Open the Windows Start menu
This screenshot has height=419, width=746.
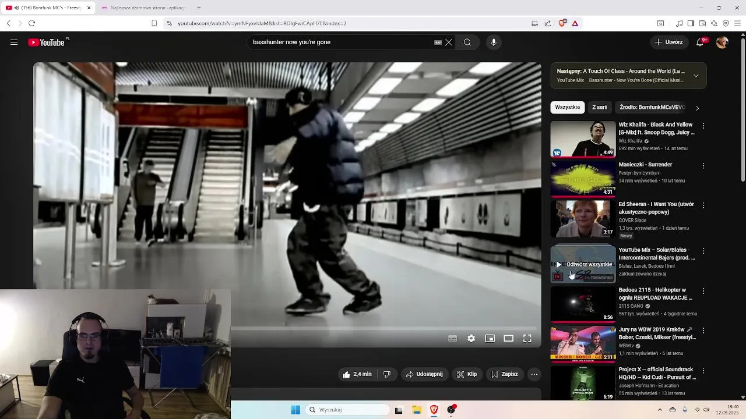pyautogui.click(x=295, y=410)
